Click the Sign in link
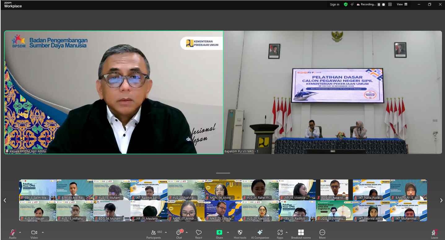Viewport: 445px width, 240px height. tap(334, 4)
